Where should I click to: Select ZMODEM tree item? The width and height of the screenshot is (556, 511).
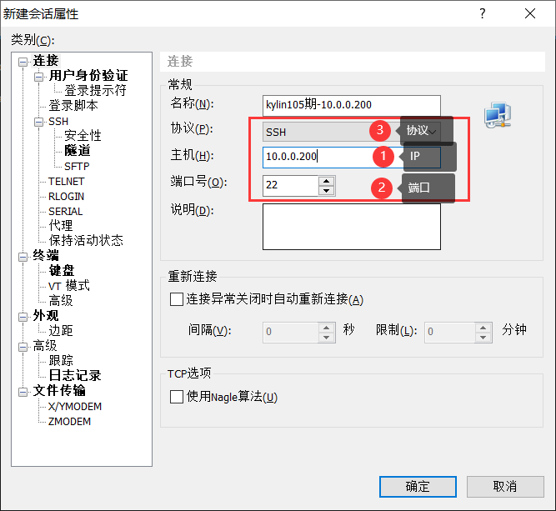point(69,421)
